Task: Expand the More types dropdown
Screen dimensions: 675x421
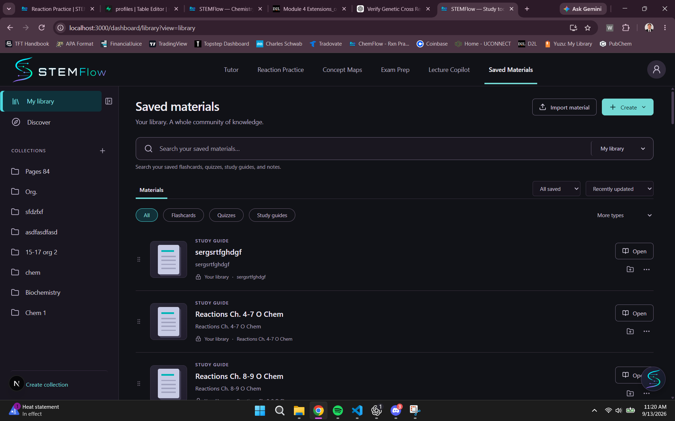Action: pos(624,215)
